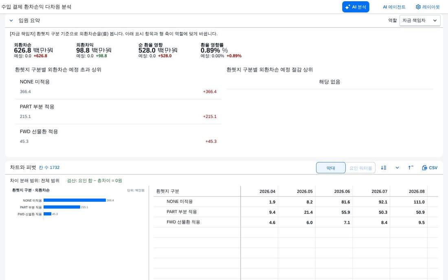
Task: Click the 검산: 요인 합 − 총차이 = 0원 text
Action: [94, 181]
